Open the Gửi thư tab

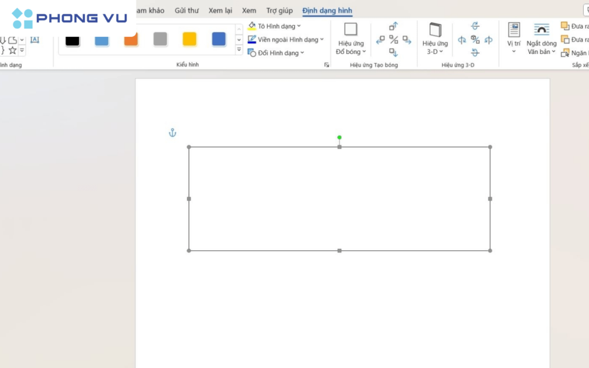187,10
